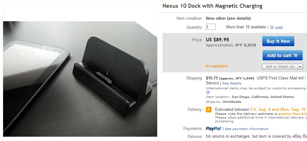The height and width of the screenshot is (141, 307).
Task: Open the 35 sold link
Action: 276,27
